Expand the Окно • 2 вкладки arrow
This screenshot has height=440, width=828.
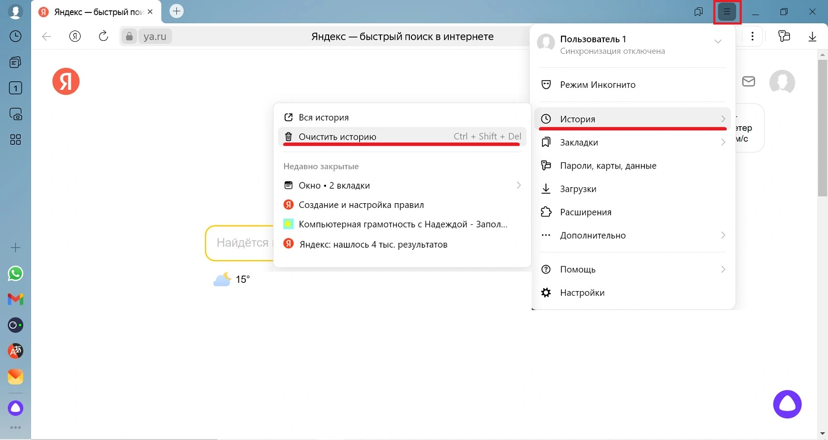pos(519,185)
